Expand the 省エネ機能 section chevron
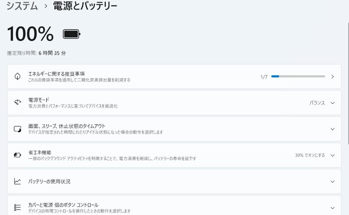This screenshot has height=215, width=349. point(333,155)
